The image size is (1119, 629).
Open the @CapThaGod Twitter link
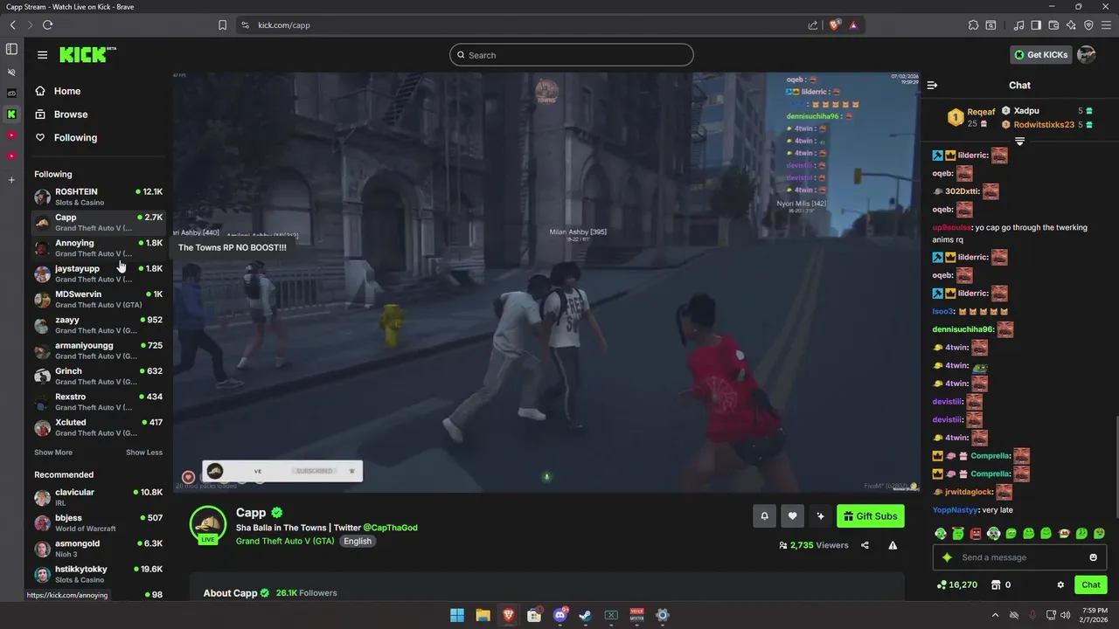coord(390,528)
